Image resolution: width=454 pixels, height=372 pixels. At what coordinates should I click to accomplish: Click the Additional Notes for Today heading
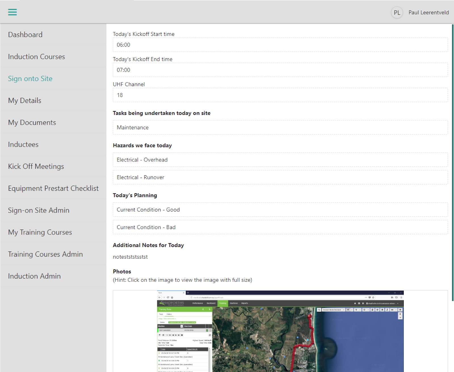[148, 245]
